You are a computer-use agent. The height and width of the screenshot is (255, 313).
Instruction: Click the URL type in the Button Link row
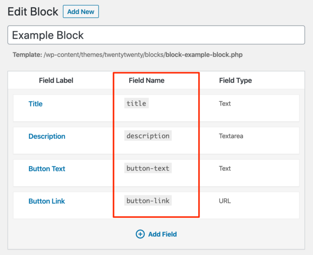coord(225,201)
